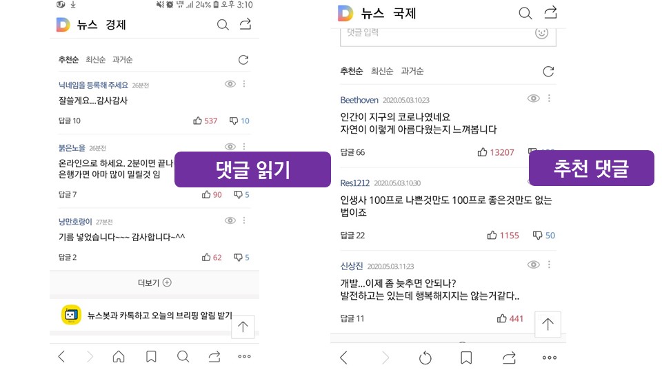Image resolution: width=662 pixels, height=372 pixels.
Task: Toggle eye icon on Beethoven's comment
Action: click(x=534, y=99)
